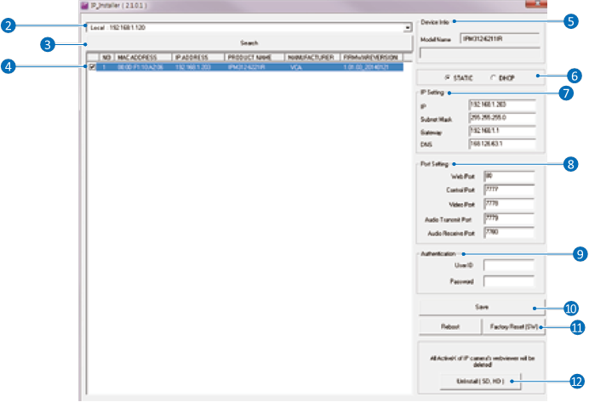Image resolution: width=589 pixels, height=402 pixels.
Task: Open the Local network adapter dropdown
Action: pos(408,27)
